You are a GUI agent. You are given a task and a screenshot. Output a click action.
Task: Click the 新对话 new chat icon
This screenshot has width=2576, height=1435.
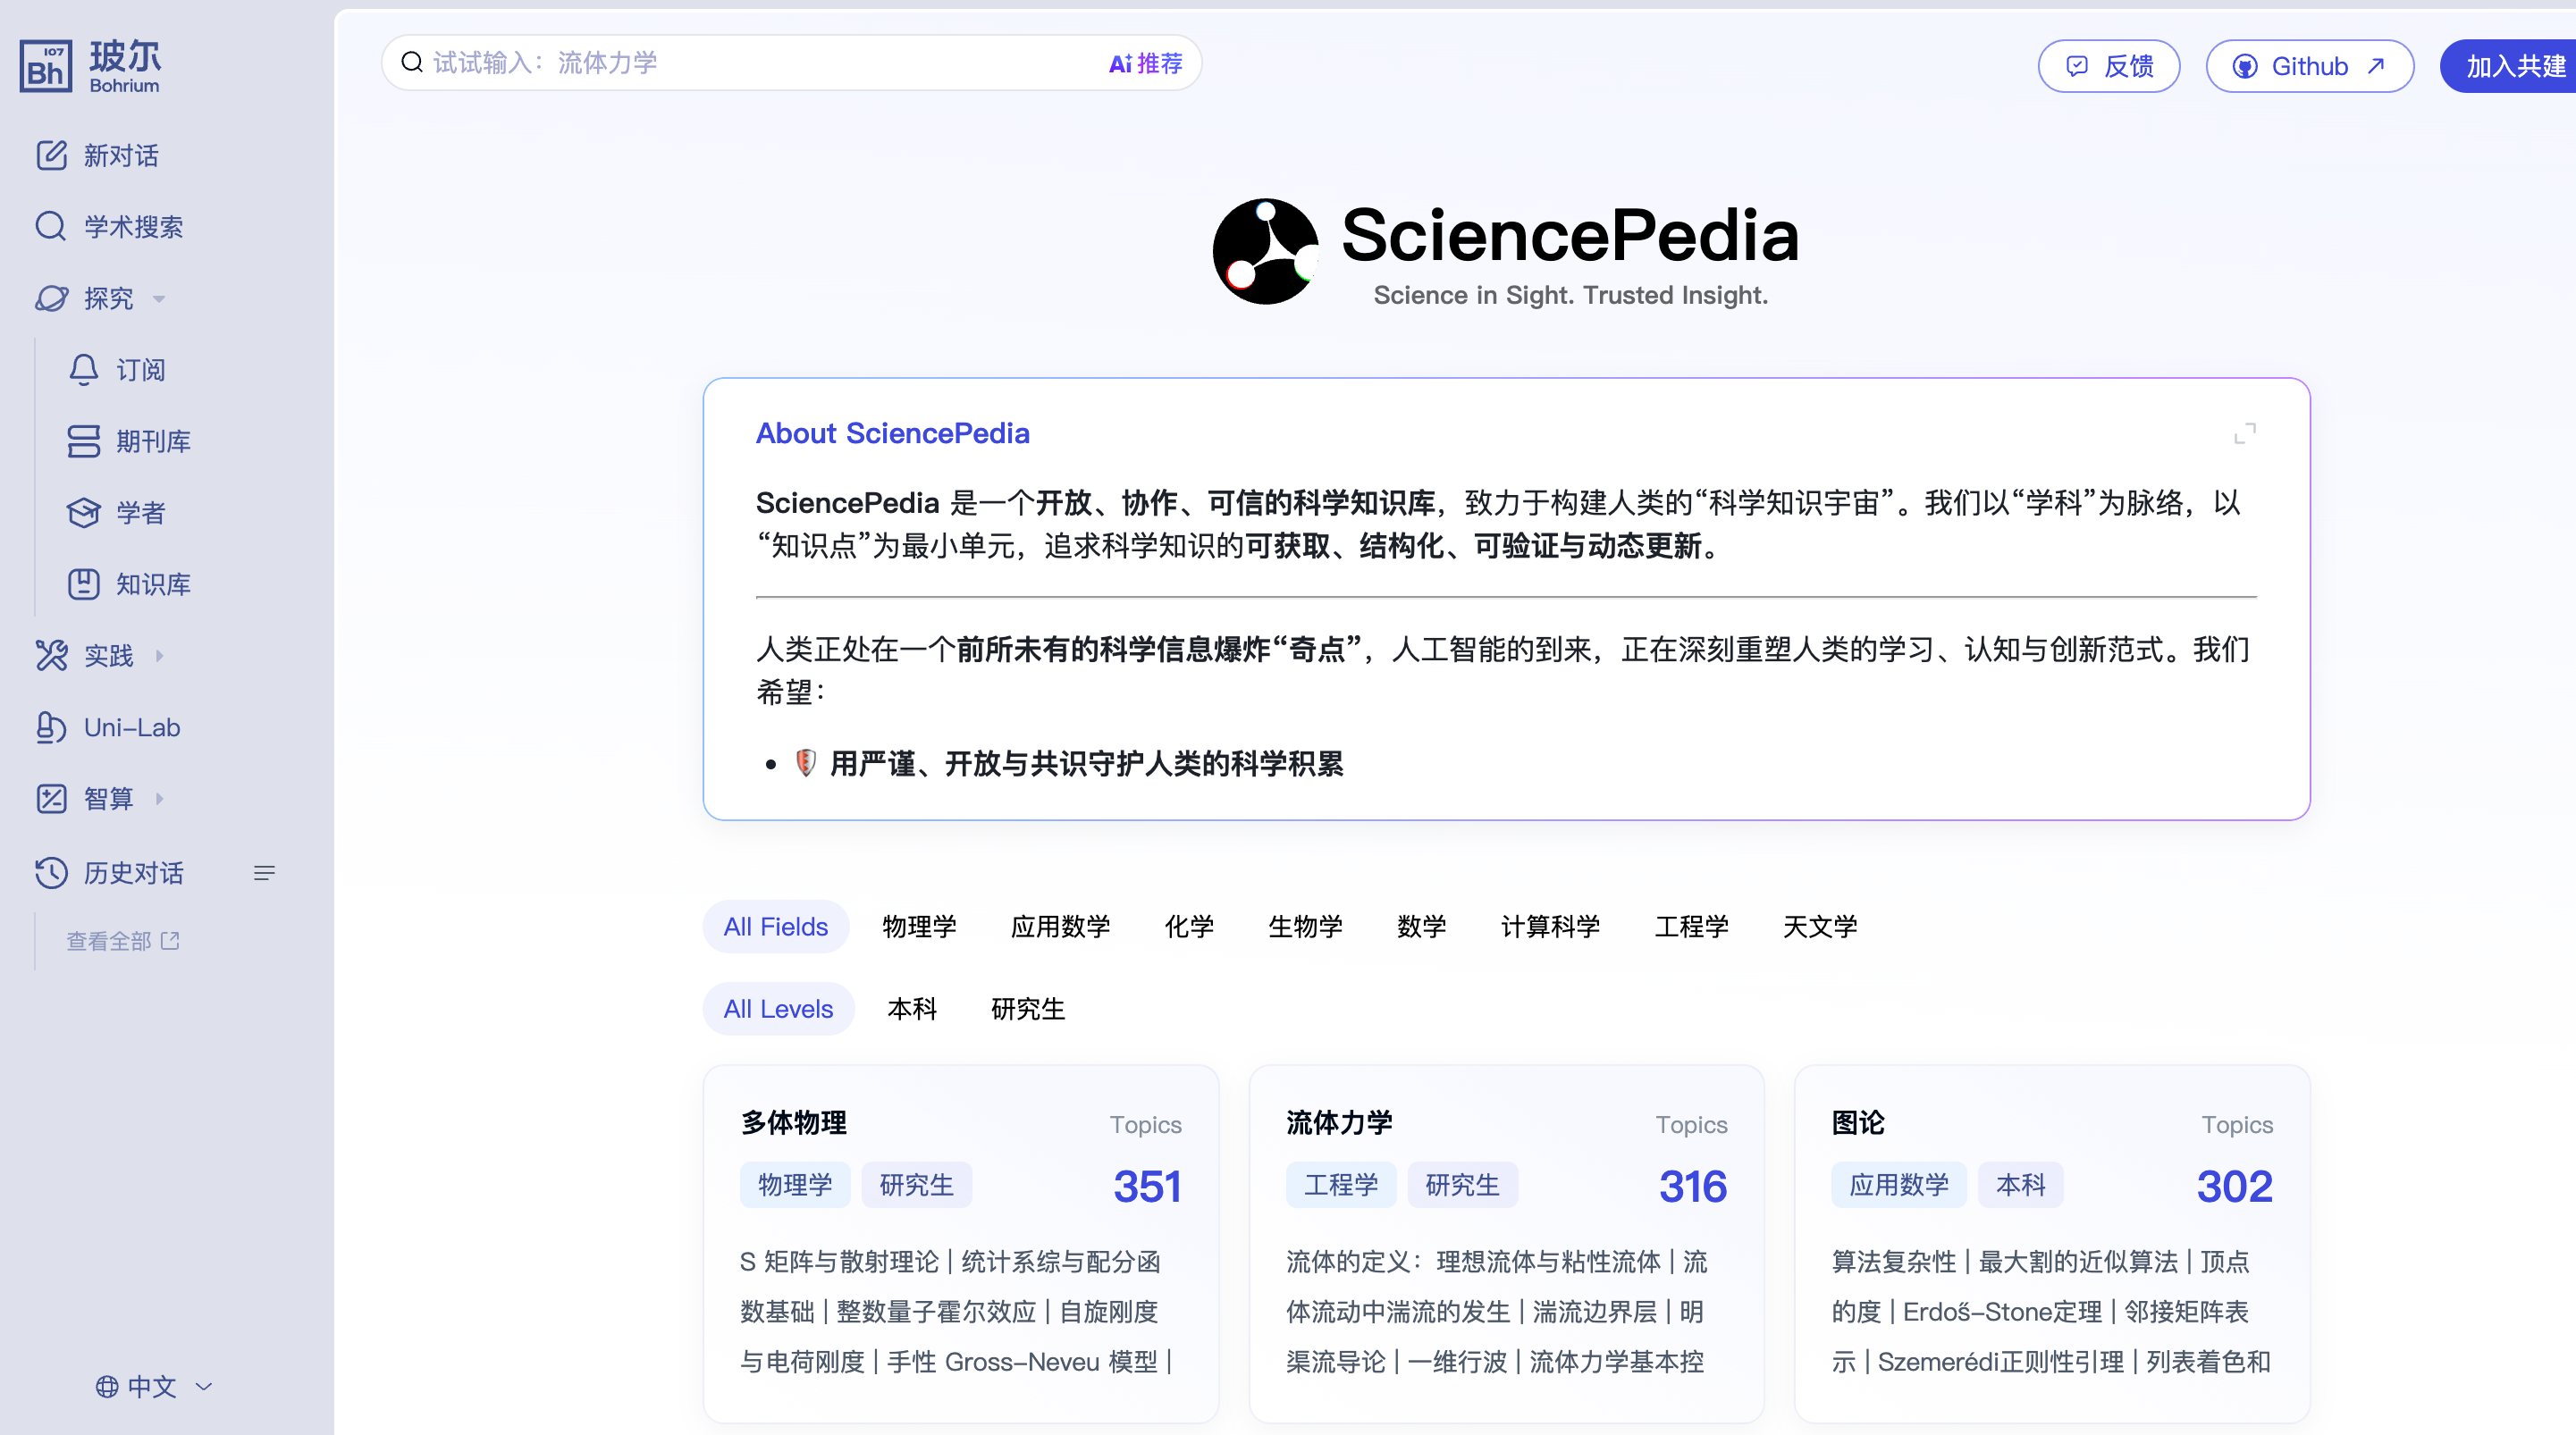(x=51, y=155)
